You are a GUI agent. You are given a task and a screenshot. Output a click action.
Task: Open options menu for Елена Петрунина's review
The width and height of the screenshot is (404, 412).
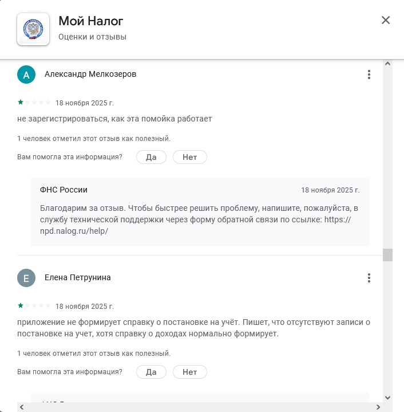(x=369, y=278)
